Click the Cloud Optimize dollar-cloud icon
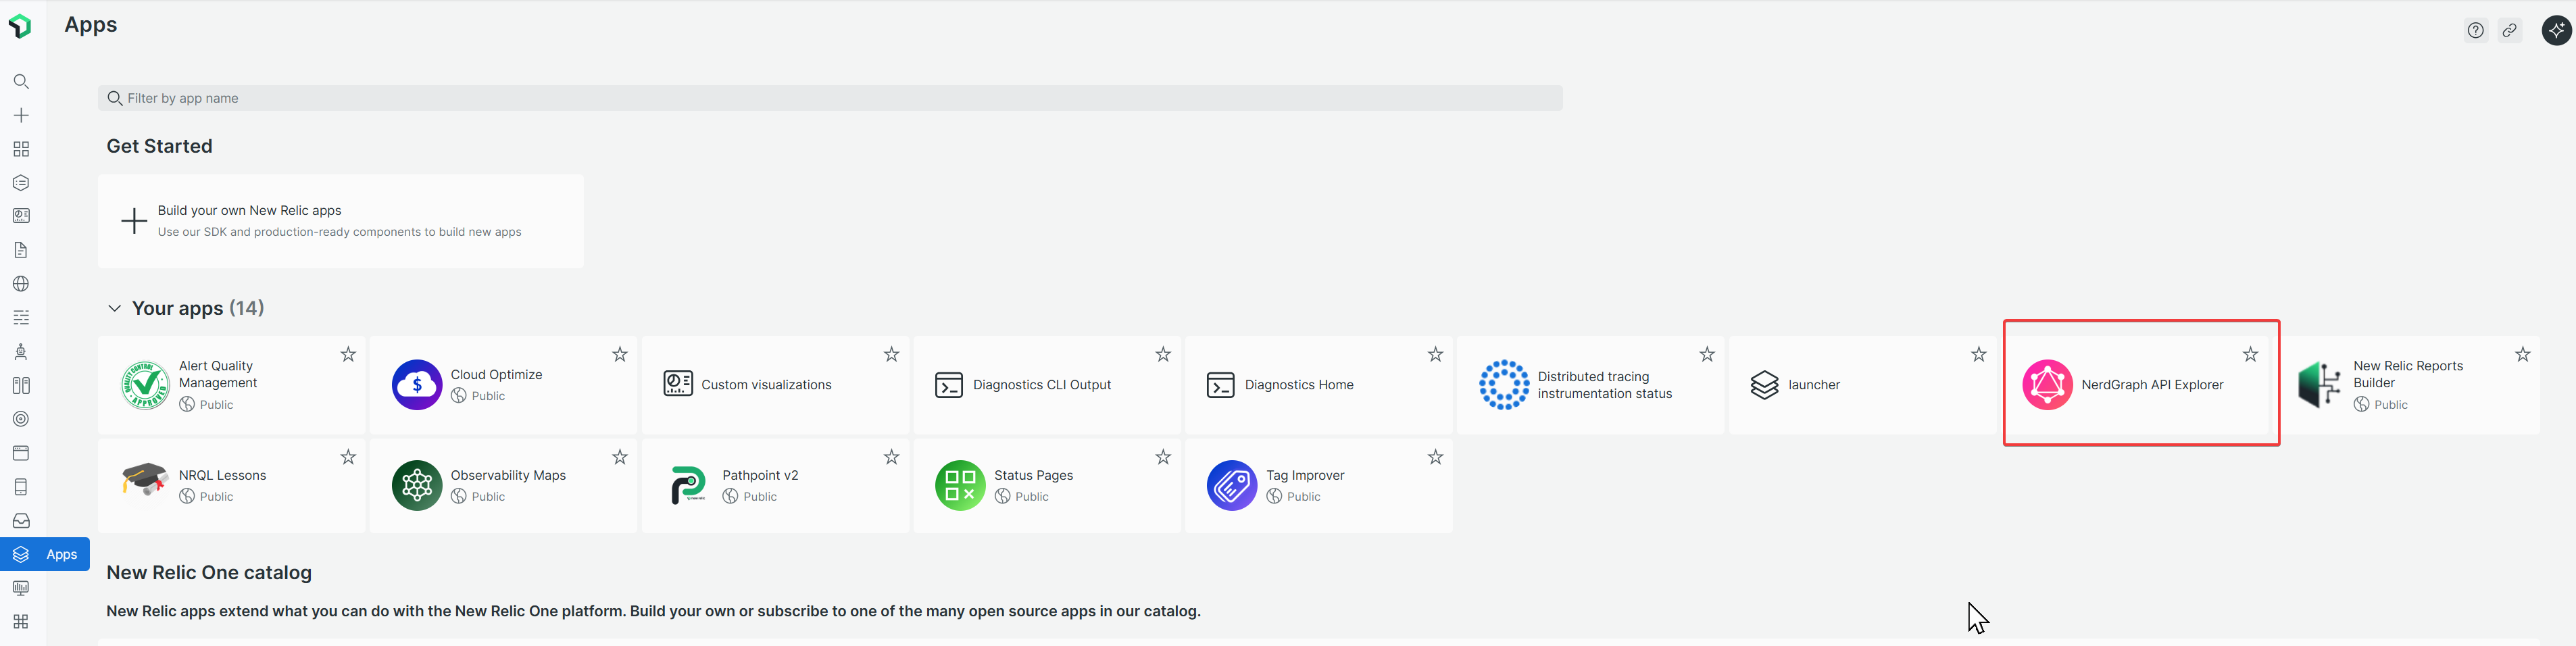The image size is (2576, 646). [x=417, y=385]
